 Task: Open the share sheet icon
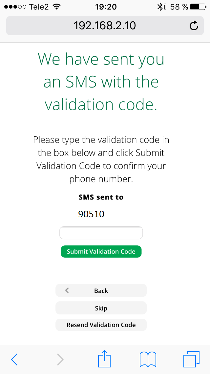coord(104,358)
